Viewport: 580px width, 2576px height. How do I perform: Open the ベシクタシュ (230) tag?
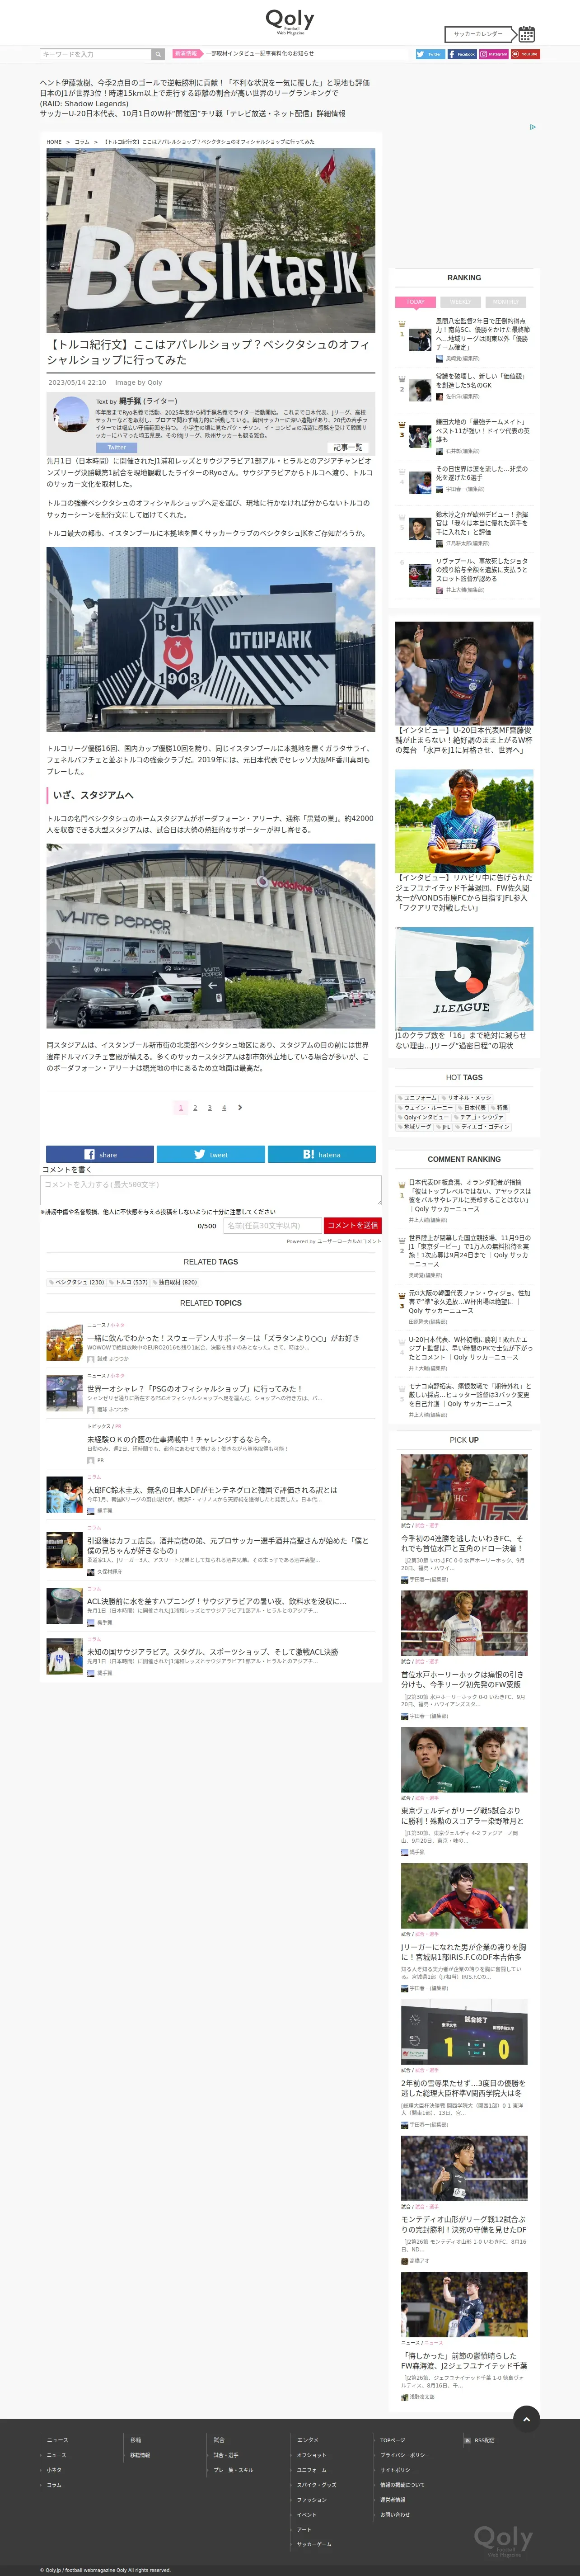point(76,1282)
